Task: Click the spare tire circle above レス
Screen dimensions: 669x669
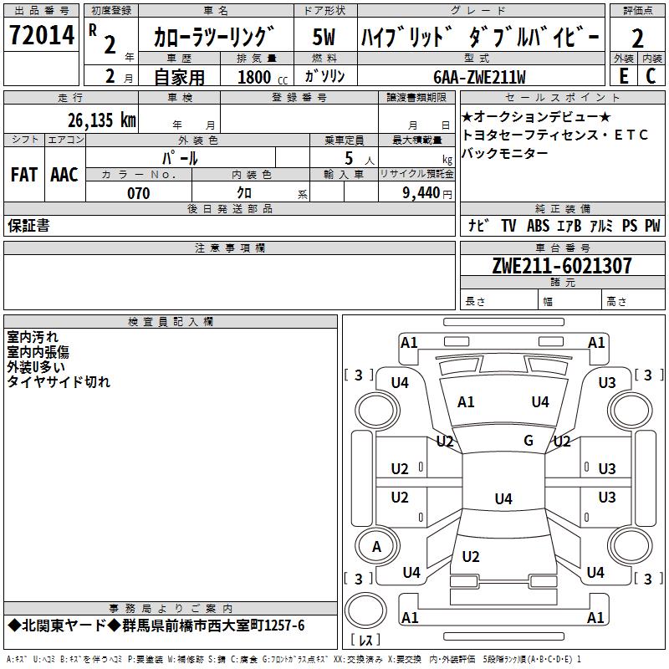Action: (x=365, y=610)
